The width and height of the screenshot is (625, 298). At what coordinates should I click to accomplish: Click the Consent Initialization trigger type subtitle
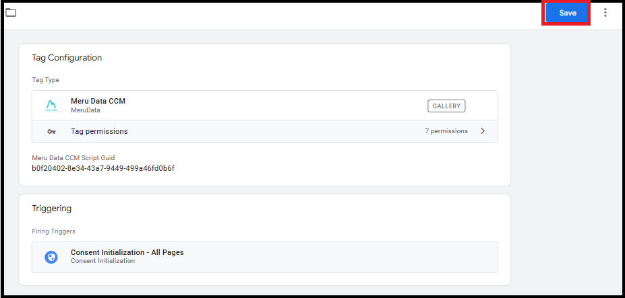[102, 261]
